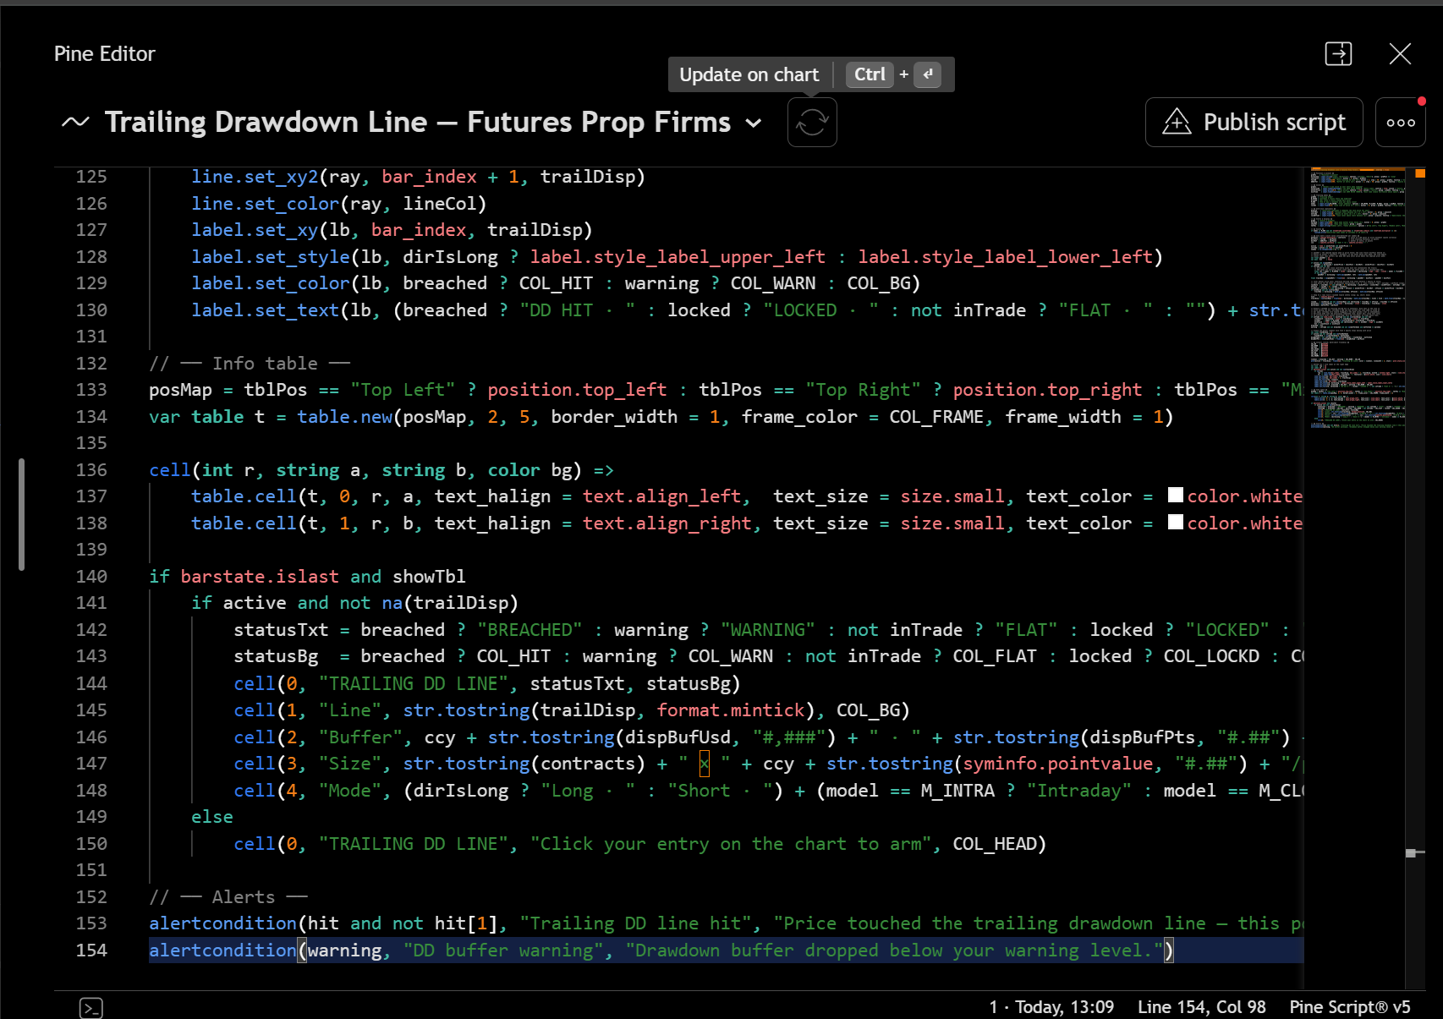Click the else keyword on line 149
The height and width of the screenshot is (1019, 1443).
(x=212, y=817)
